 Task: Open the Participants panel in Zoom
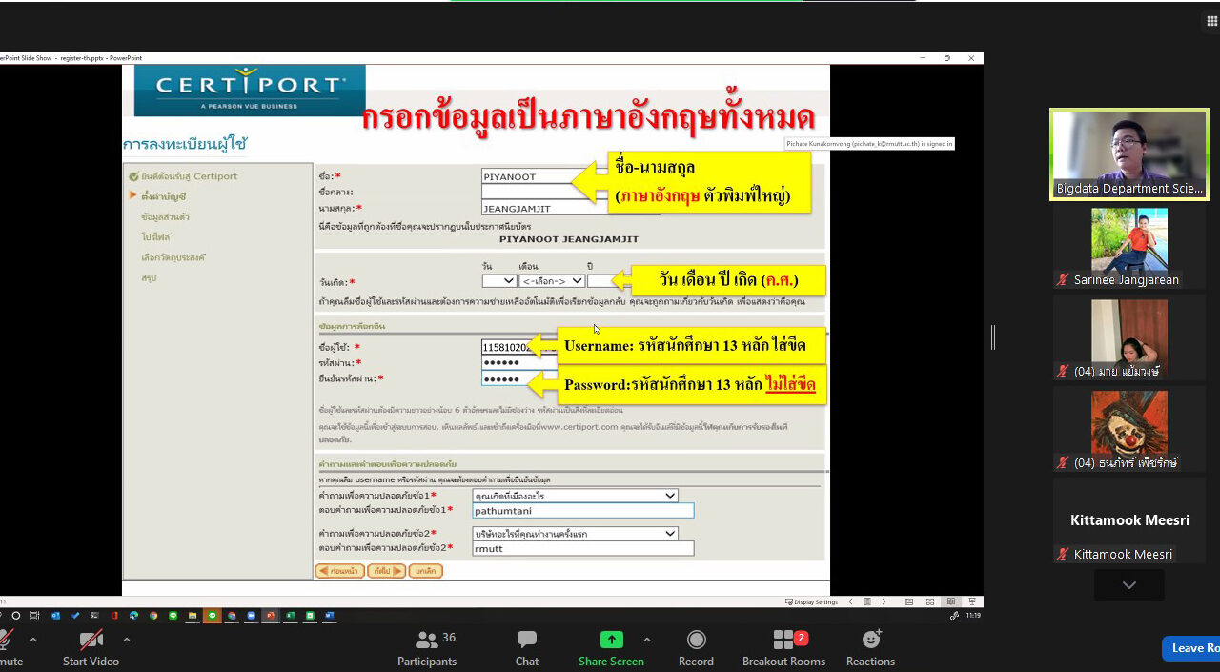[427, 648]
